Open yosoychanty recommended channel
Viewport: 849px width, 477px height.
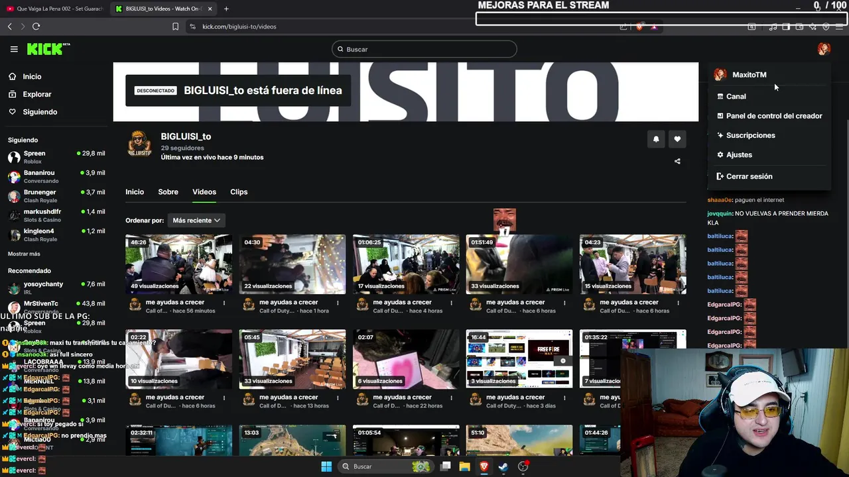point(56,288)
